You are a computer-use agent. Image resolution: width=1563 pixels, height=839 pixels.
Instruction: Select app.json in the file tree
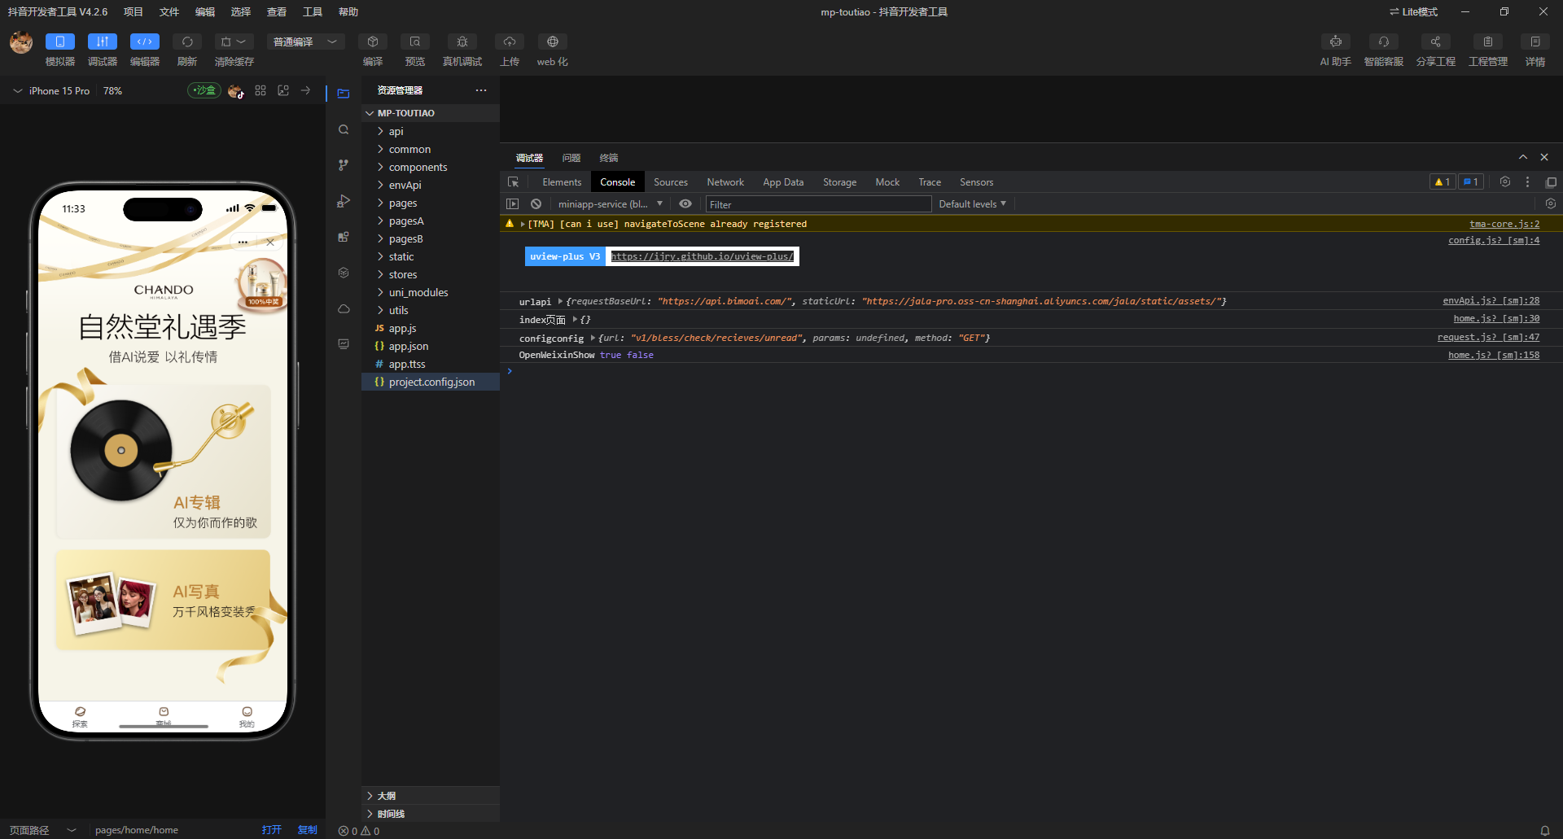[x=408, y=347]
